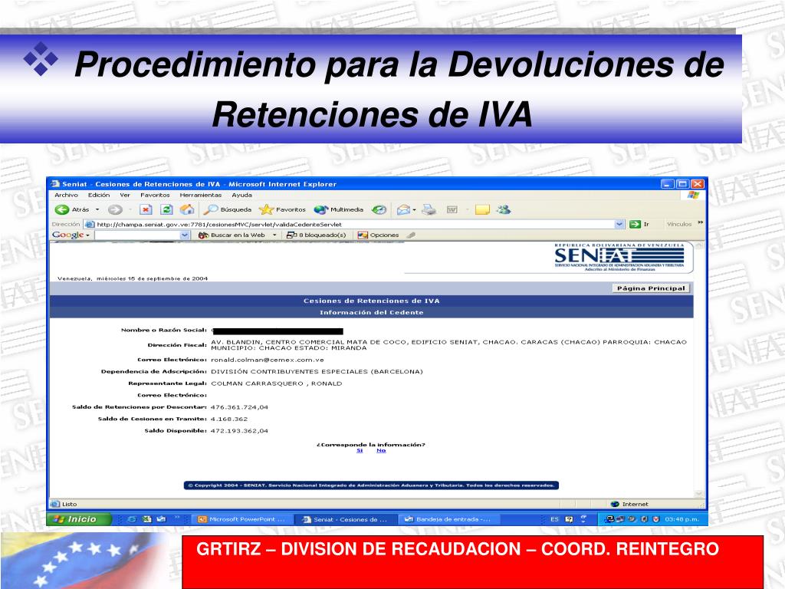This screenshot has height=589, width=785.
Task: Switch to Bandeja de entrada taskbar item
Action: (448, 519)
